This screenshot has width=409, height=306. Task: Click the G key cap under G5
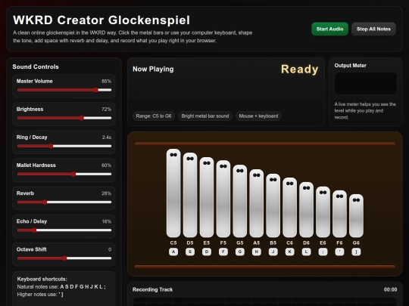click(240, 252)
